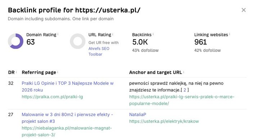
Task: Open the Ahrefs SEO Toolbar link
Action: tap(99, 51)
